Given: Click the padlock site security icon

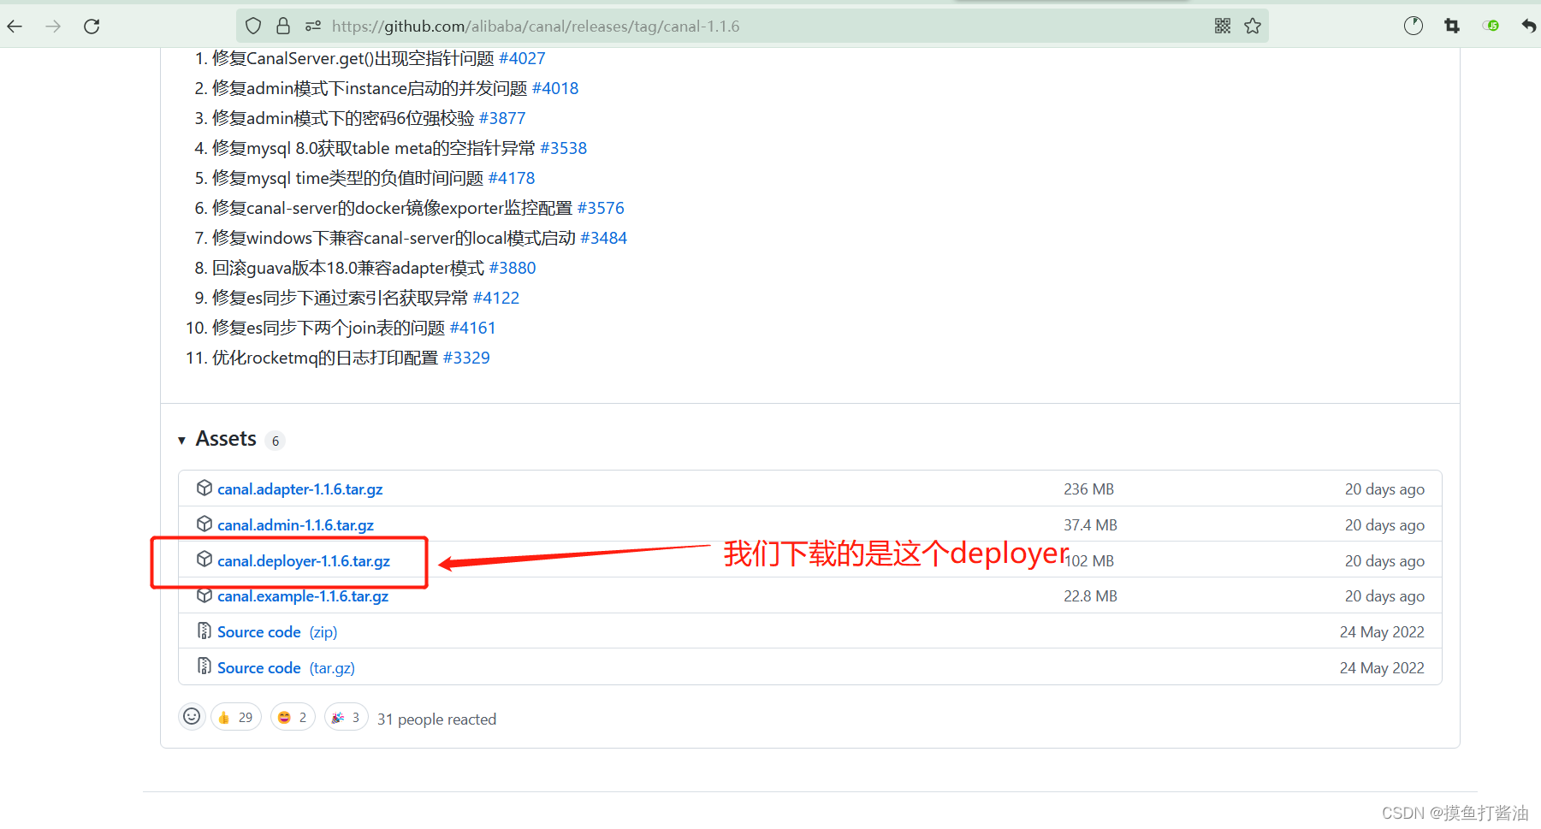Looking at the screenshot, I should [283, 27].
